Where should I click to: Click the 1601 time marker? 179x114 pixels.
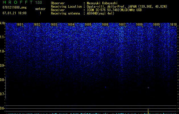point(20,25)
